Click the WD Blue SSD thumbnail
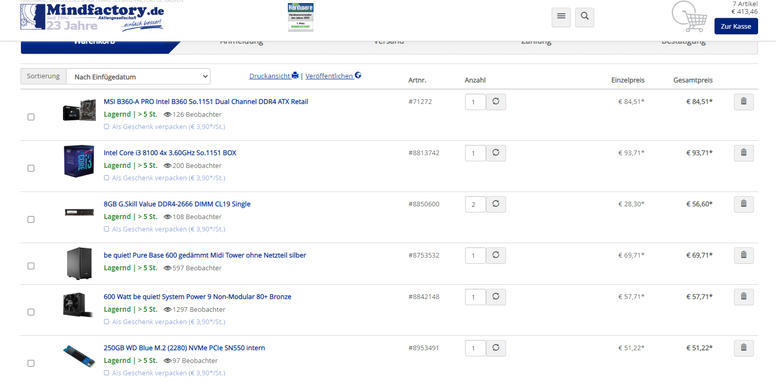776x384 pixels. click(79, 356)
